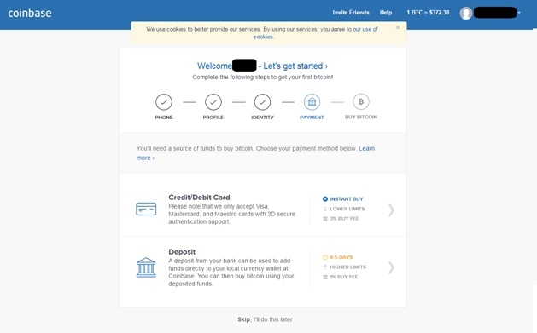Click the IDENTITY step label
This screenshot has width=537, height=333.
(262, 118)
